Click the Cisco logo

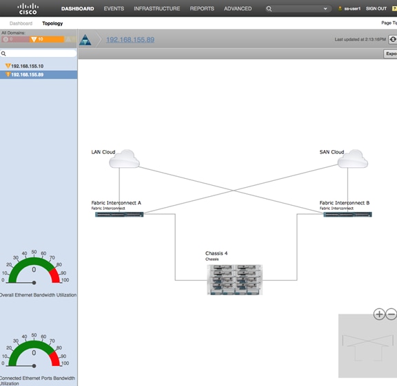coord(28,8)
